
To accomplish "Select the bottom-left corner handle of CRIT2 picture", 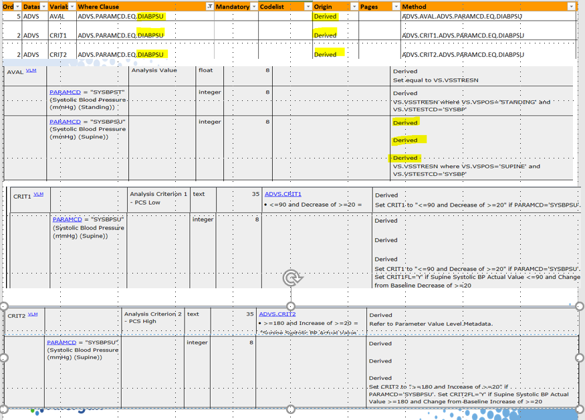I will tap(3, 409).
